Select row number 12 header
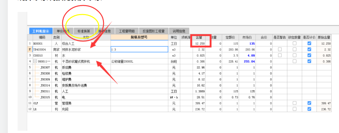Viewport: 339px width, 133px height. (x=30, y=110)
